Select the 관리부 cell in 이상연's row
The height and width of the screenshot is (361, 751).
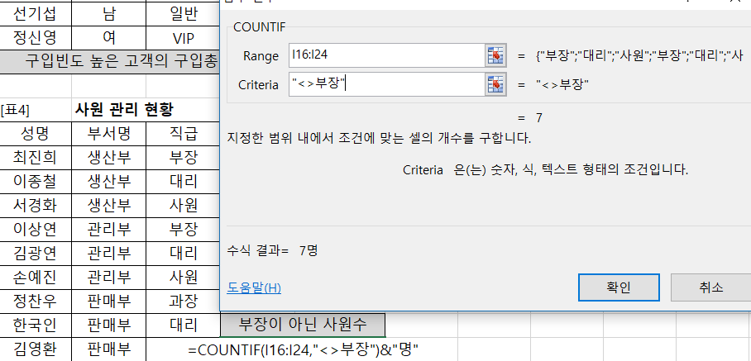[x=109, y=228]
